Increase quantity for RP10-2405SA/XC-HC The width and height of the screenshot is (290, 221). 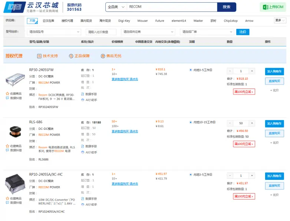pyautogui.click(x=252, y=175)
